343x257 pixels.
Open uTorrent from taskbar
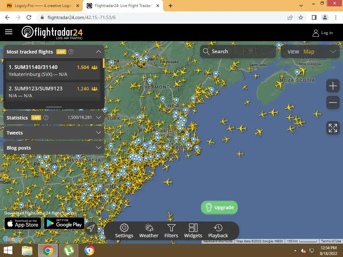point(69,250)
